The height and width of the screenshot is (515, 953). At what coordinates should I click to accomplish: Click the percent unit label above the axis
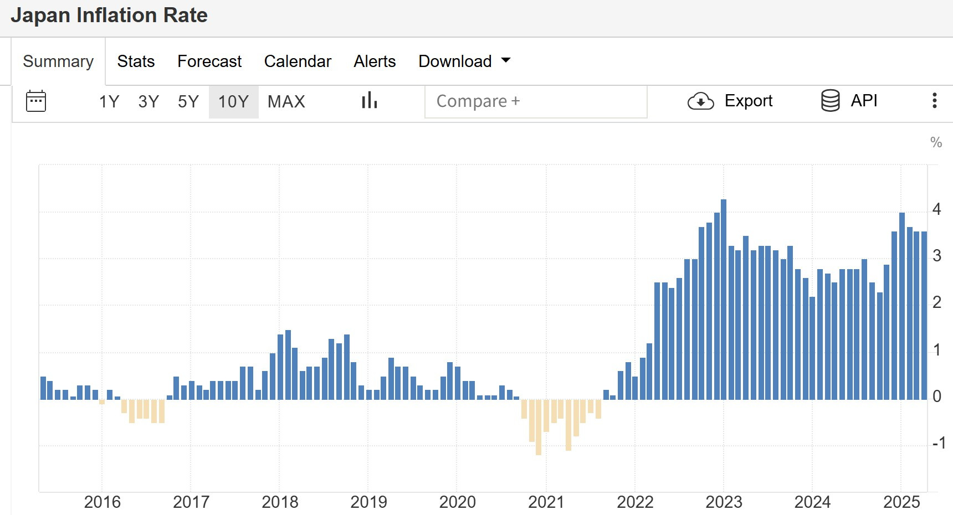936,143
